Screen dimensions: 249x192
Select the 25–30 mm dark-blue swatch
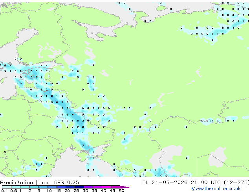[x=79, y=187]
